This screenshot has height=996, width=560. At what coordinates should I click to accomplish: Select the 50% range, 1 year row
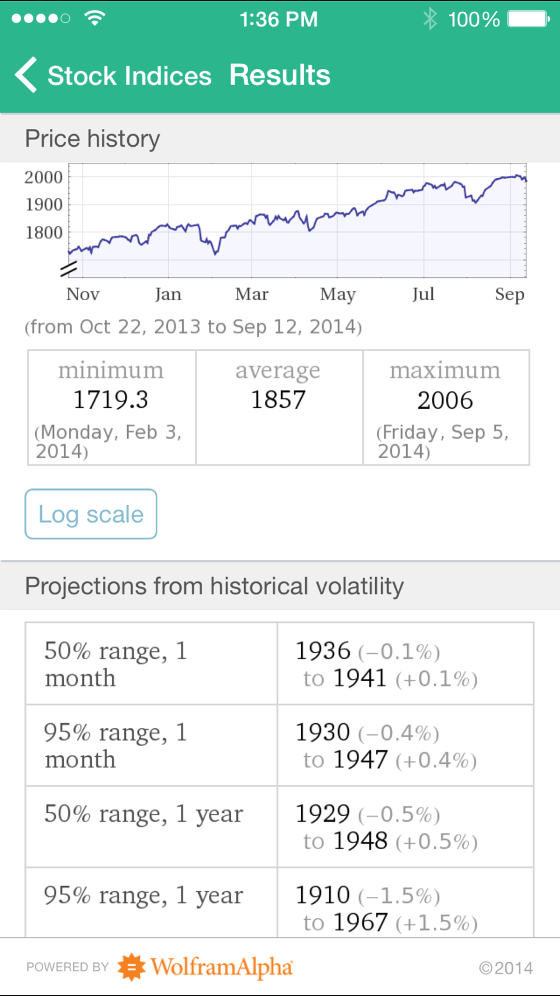(279, 827)
